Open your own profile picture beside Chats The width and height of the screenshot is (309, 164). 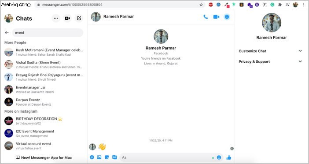click(x=9, y=18)
